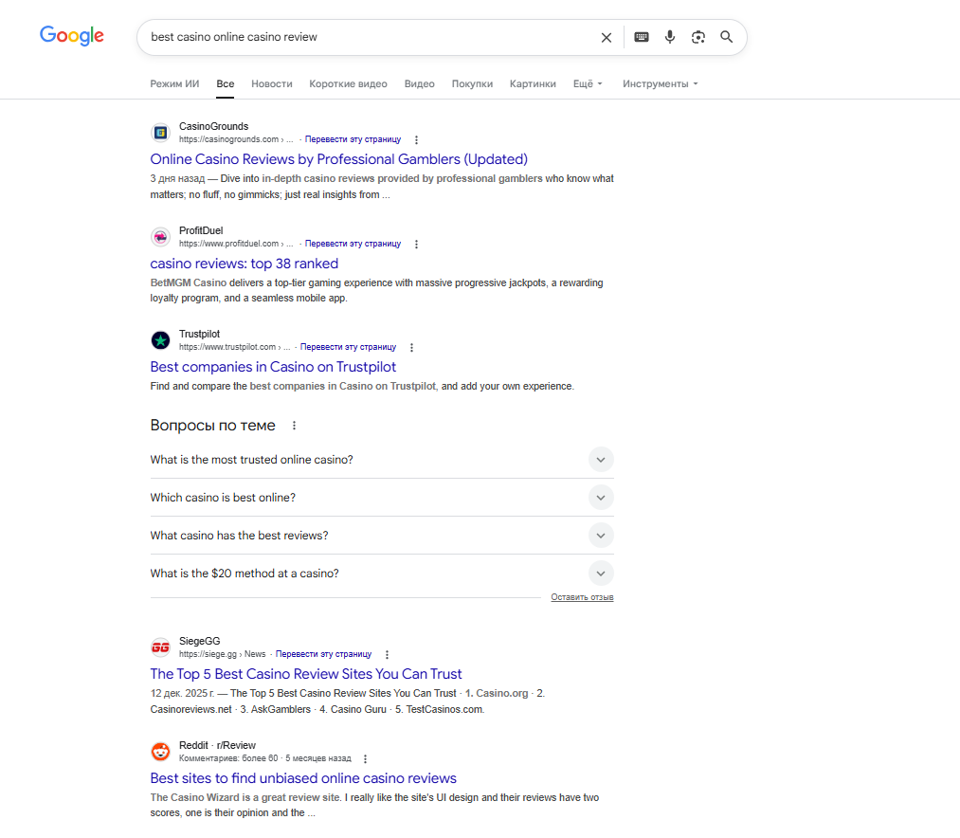Open more options for SiegeGG result
The width and height of the screenshot is (960, 838).
(x=387, y=654)
